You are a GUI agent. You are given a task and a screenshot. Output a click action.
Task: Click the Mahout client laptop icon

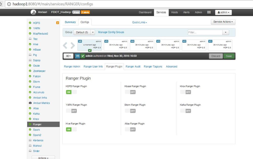click(30, 145)
